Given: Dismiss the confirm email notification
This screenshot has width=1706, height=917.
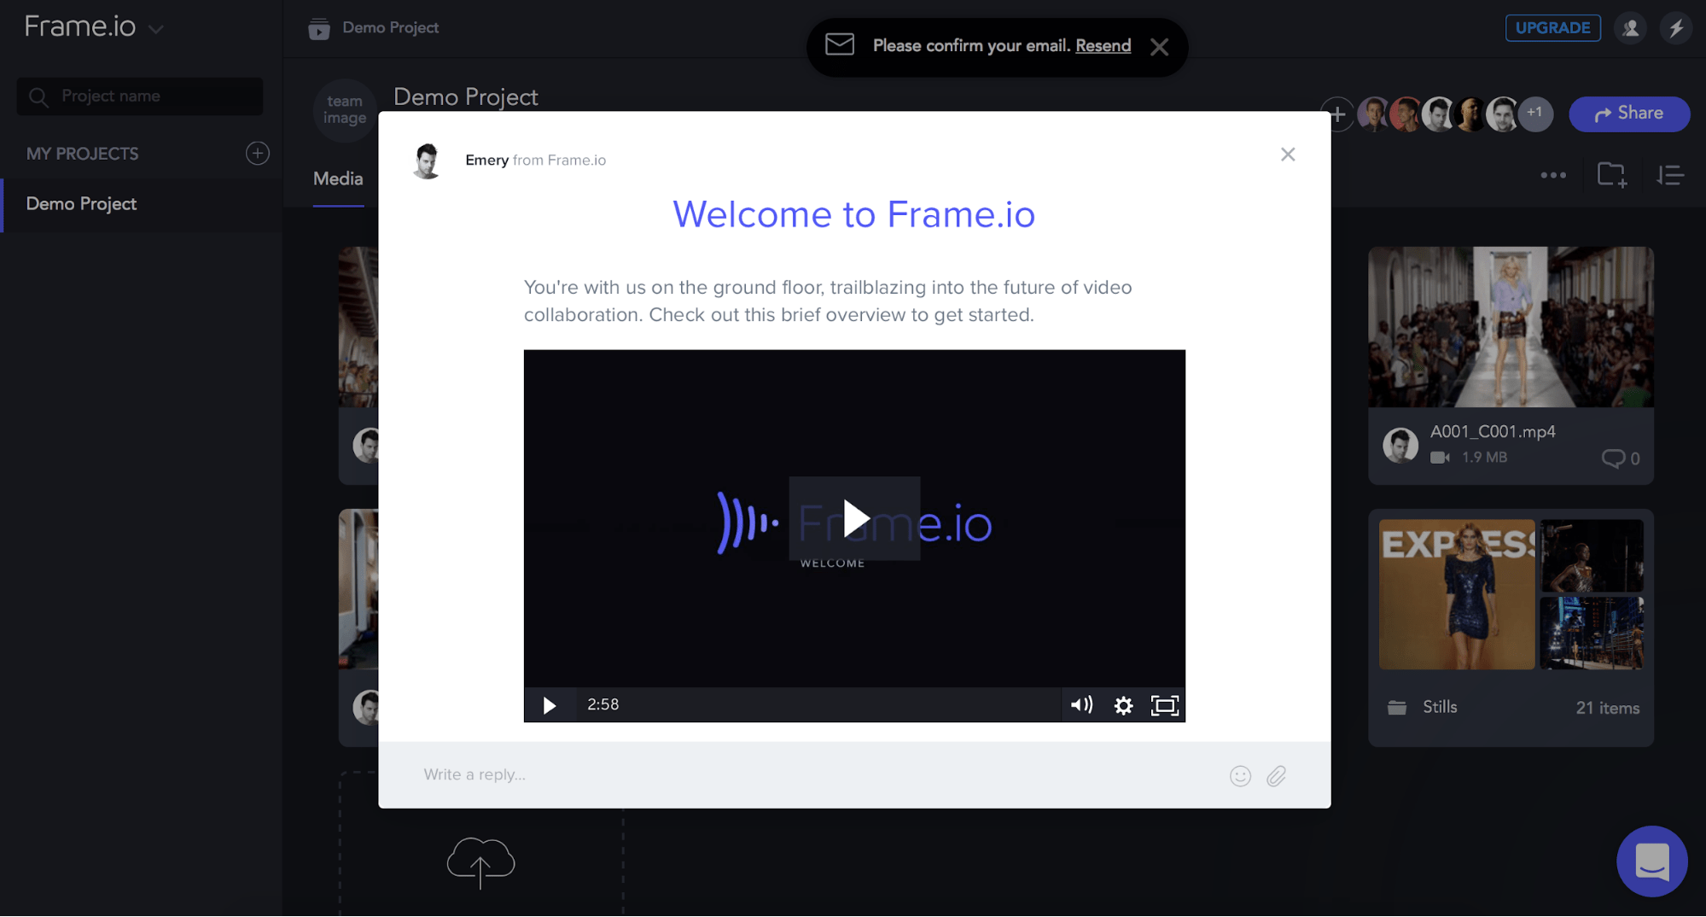Looking at the screenshot, I should tap(1159, 47).
